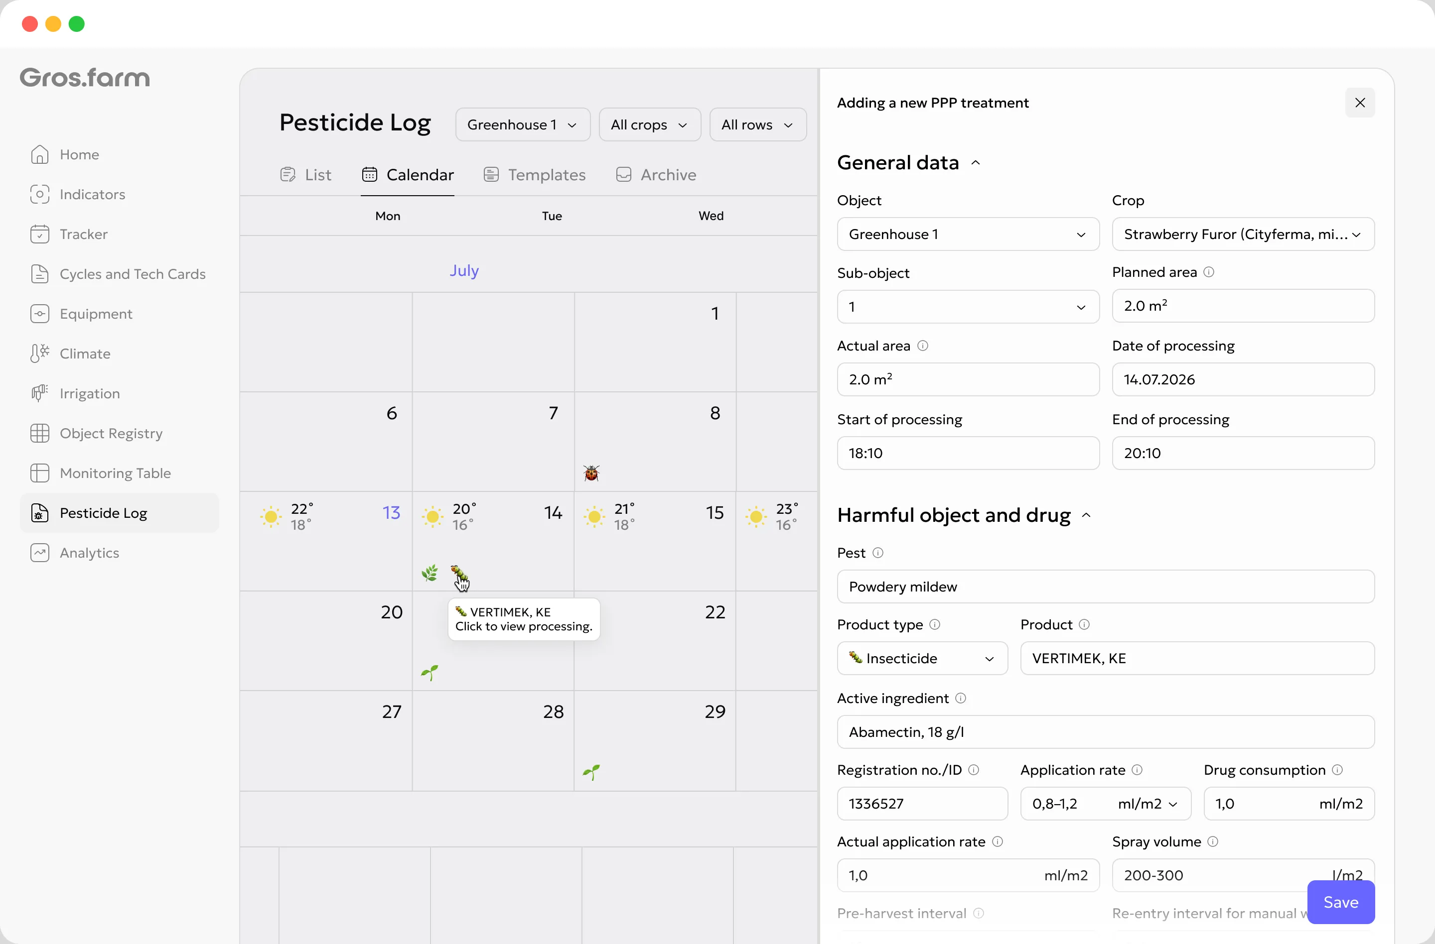Screen dimensions: 1435x944
Task: Click the Drug consumption info icon
Action: (x=1337, y=770)
